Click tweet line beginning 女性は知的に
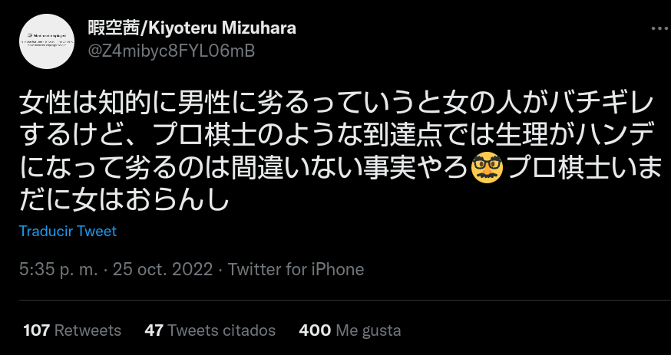The width and height of the screenshot is (671, 355). [x=337, y=105]
